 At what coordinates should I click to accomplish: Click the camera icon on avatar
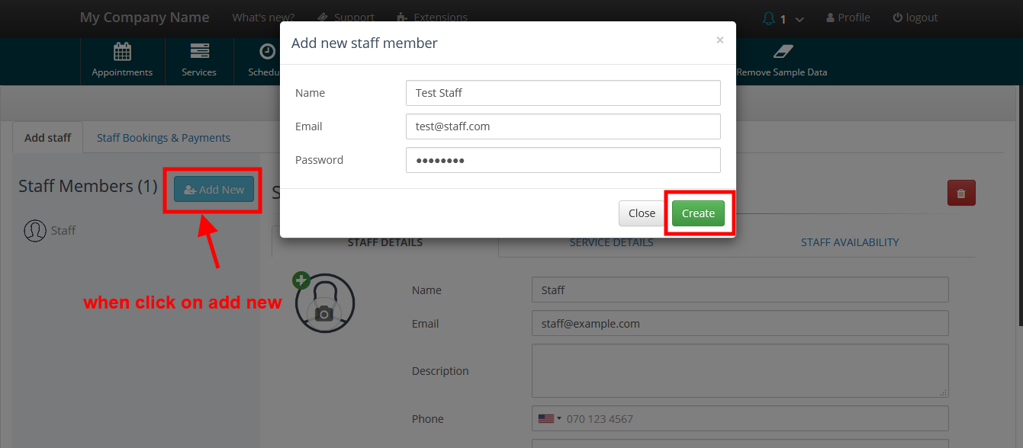click(324, 314)
